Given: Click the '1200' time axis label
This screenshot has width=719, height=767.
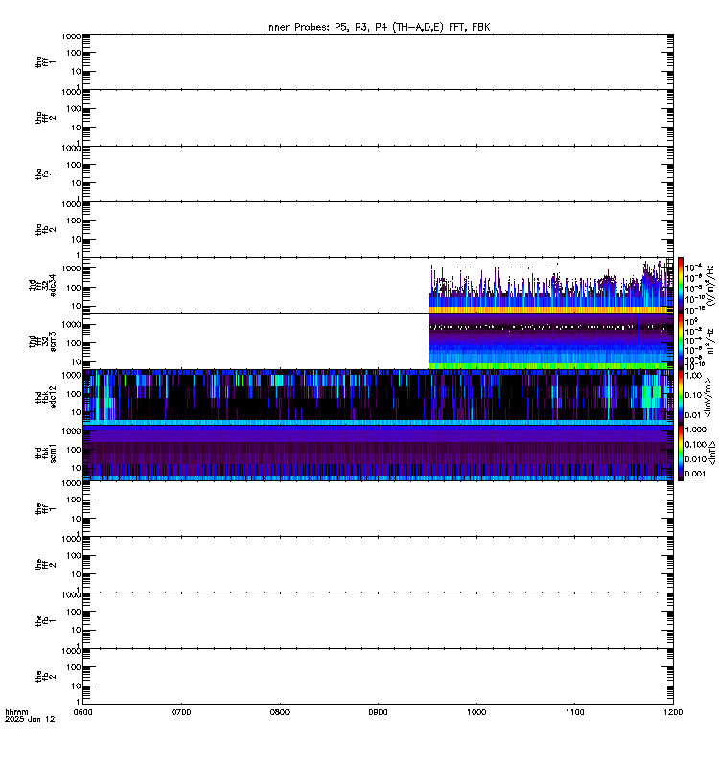Looking at the screenshot, I should (673, 712).
